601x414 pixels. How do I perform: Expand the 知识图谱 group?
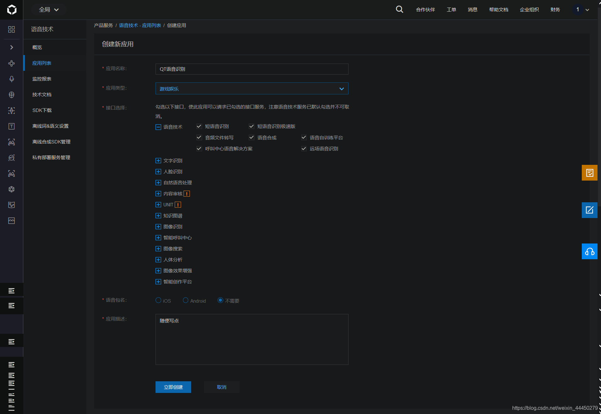[x=158, y=216]
